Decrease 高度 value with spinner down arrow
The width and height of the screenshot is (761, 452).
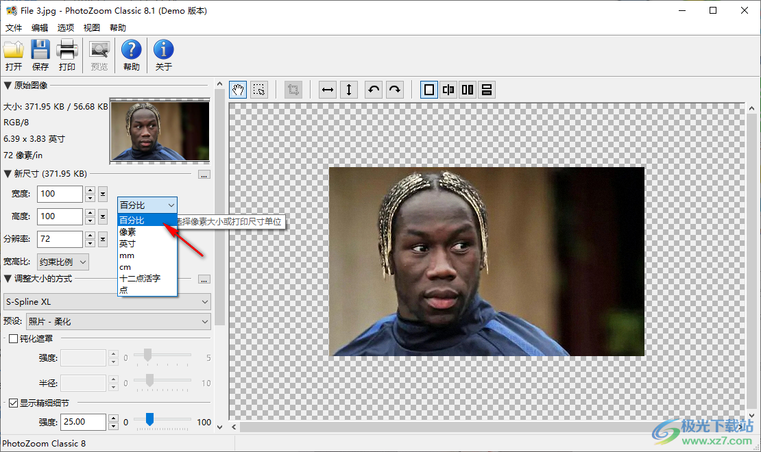tap(90, 221)
